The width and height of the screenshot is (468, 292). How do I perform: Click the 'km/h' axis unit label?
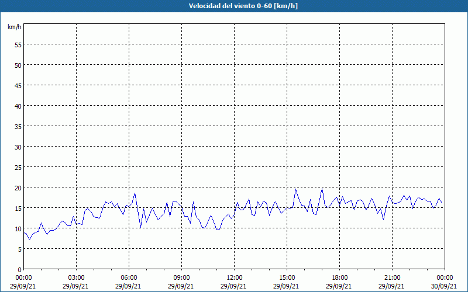[14, 27]
